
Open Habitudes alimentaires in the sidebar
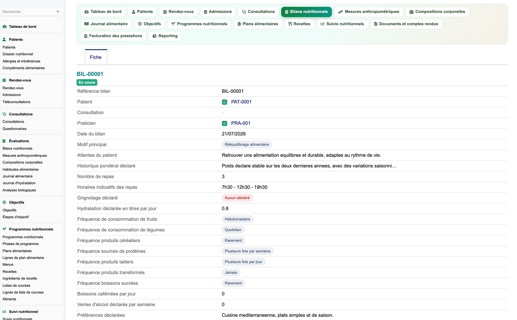21,169
